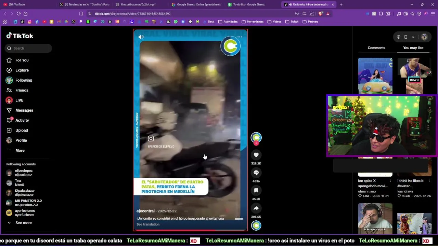Switch to the You may like tab
The height and width of the screenshot is (246, 438).
click(x=413, y=48)
